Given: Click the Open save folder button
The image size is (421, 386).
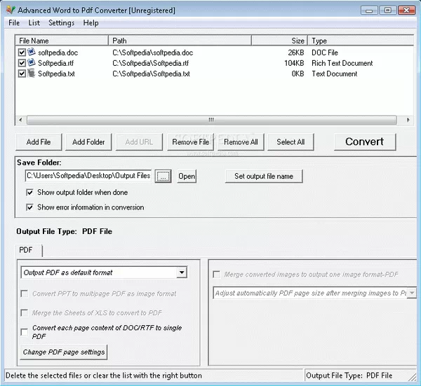Looking at the screenshot, I should (187, 176).
